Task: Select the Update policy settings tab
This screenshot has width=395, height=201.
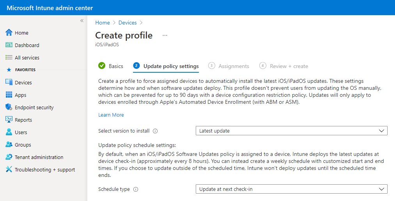Action: coord(167,66)
